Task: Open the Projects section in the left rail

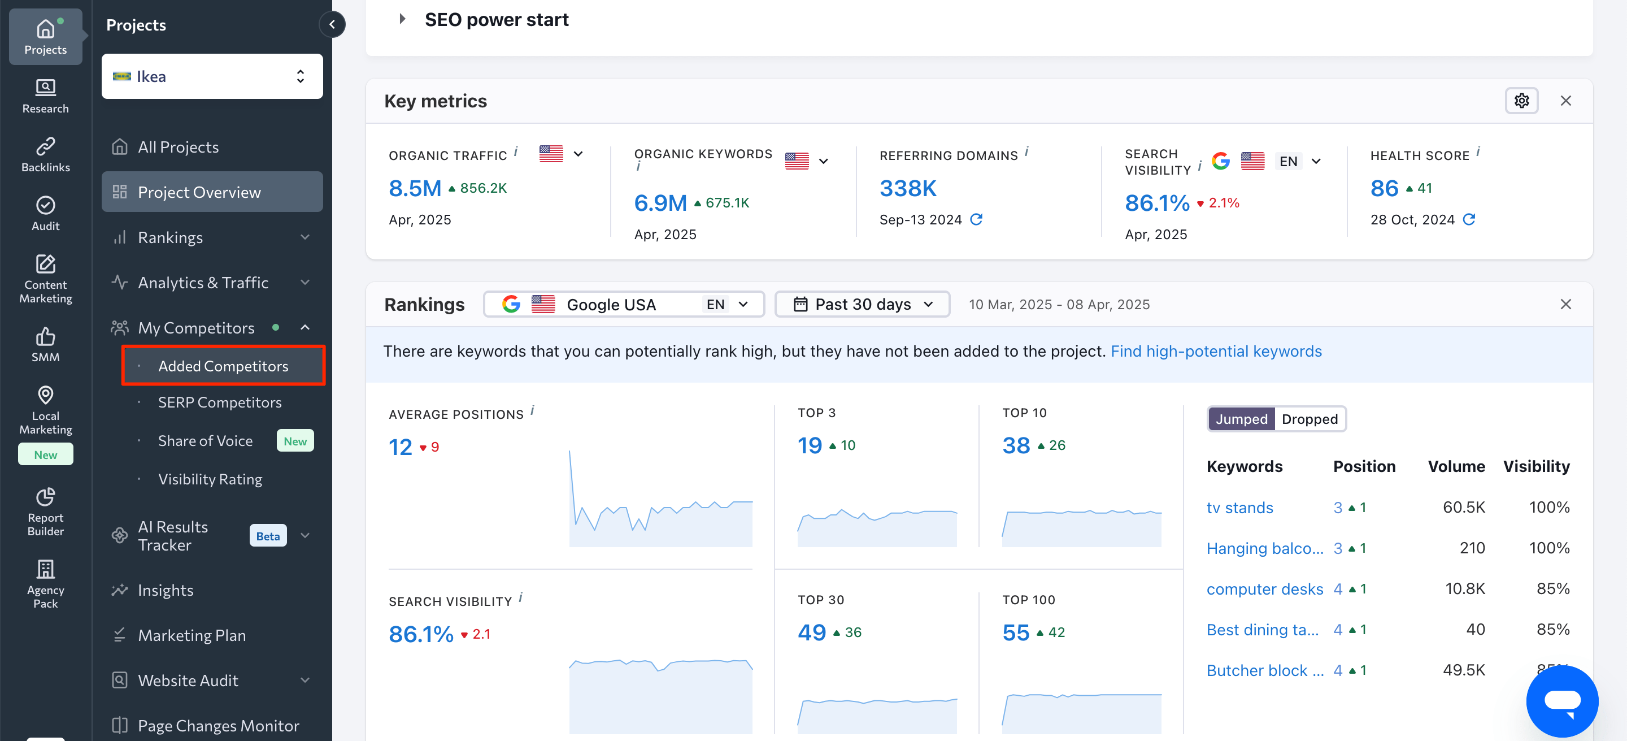Action: (45, 37)
